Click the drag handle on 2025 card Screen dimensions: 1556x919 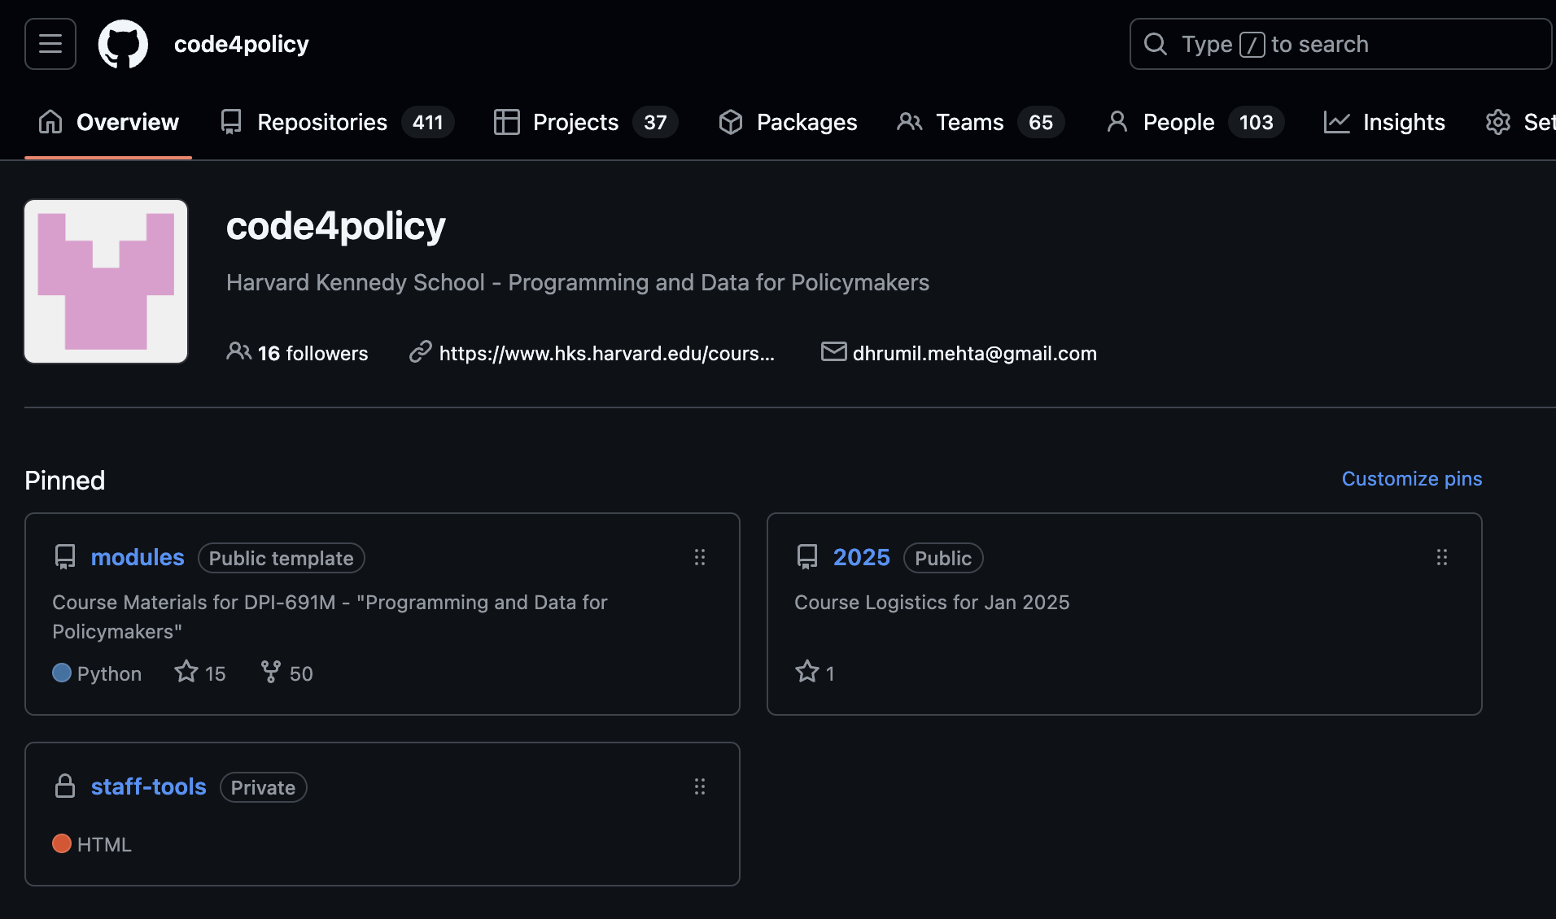(1442, 557)
